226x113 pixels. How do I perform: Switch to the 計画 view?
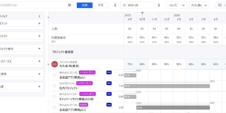[85, 5]
